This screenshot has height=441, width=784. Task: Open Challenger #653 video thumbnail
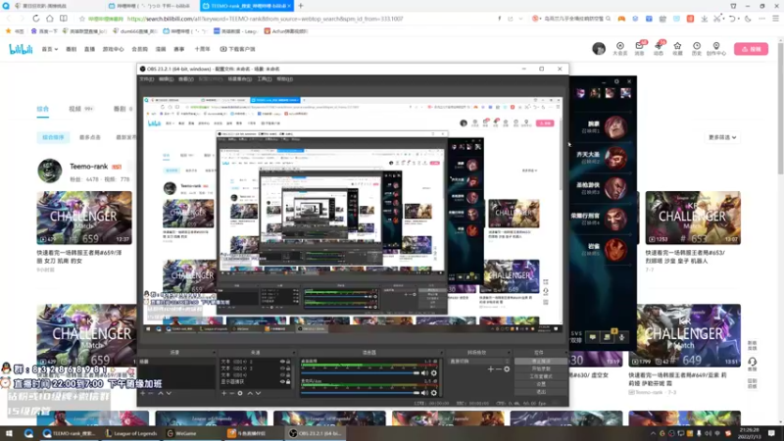coord(693,218)
